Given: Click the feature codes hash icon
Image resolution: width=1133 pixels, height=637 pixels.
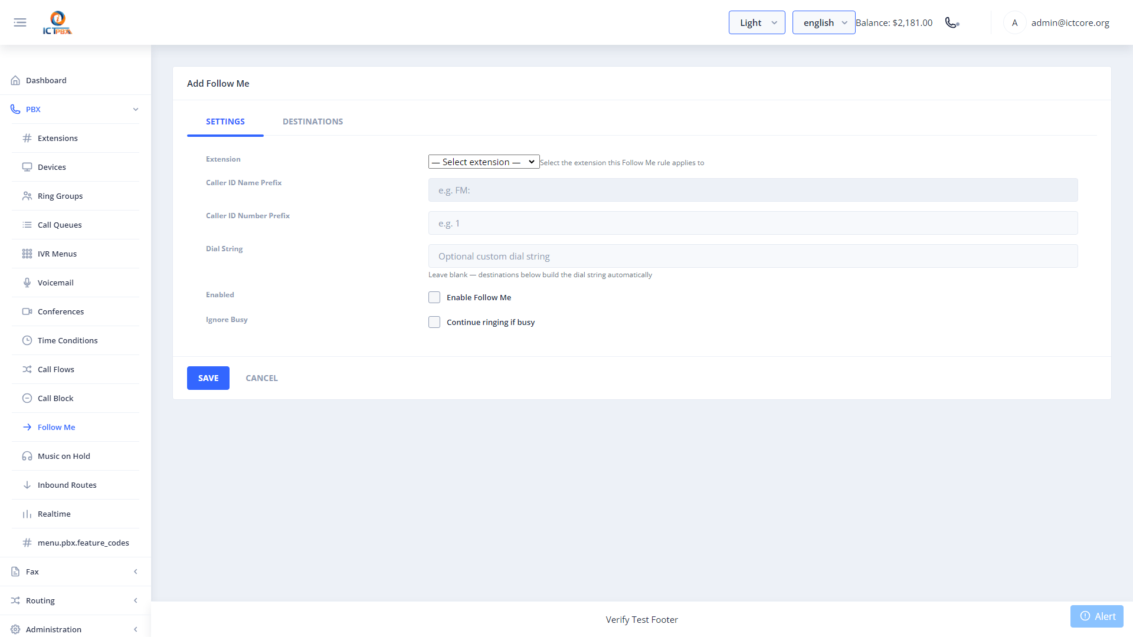Looking at the screenshot, I should click(27, 543).
